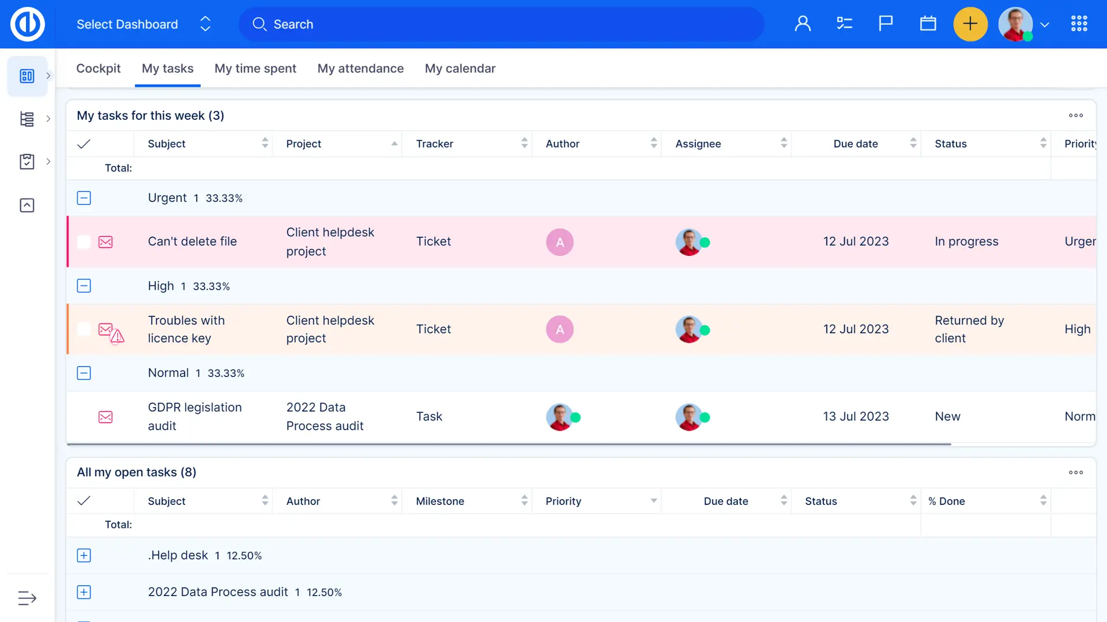Open the My calendar tab
The image size is (1107, 622).
460,69
